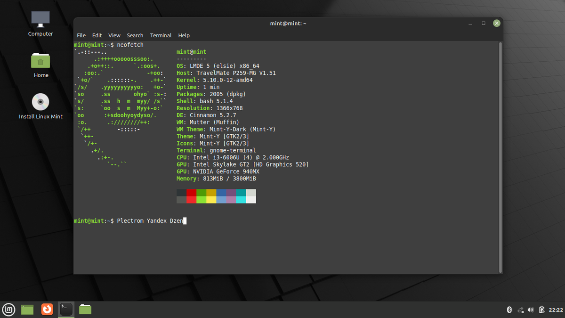Click the green mint@mint header above dashes
This screenshot has height=318, width=565.
coord(191,52)
